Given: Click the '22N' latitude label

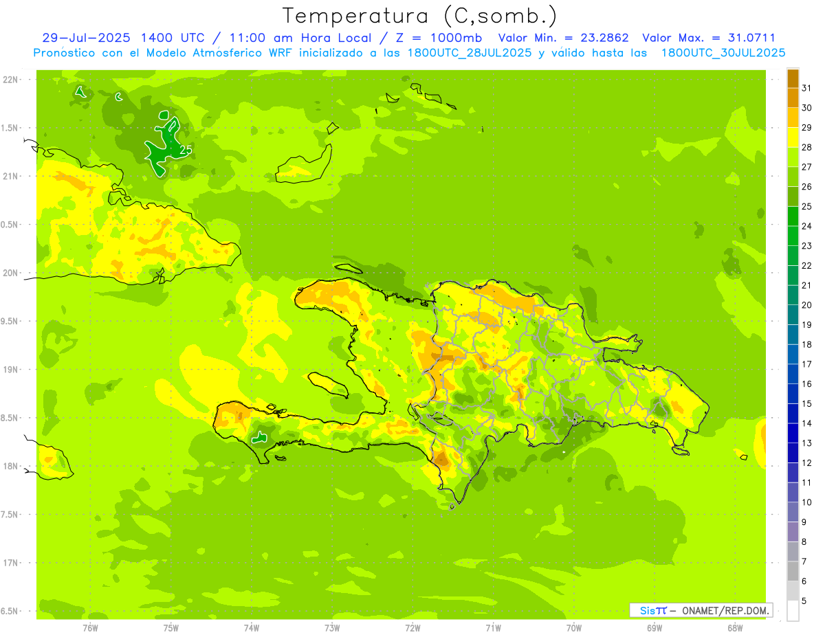Looking at the screenshot, I should click(x=10, y=80).
